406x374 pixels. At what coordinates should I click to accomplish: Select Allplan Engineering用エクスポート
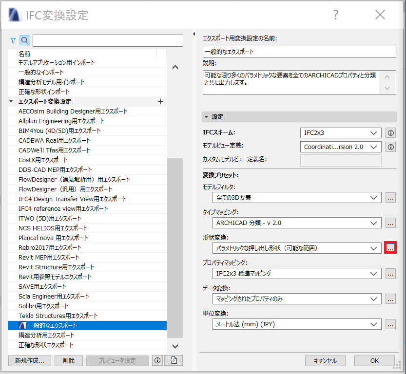[87, 121]
